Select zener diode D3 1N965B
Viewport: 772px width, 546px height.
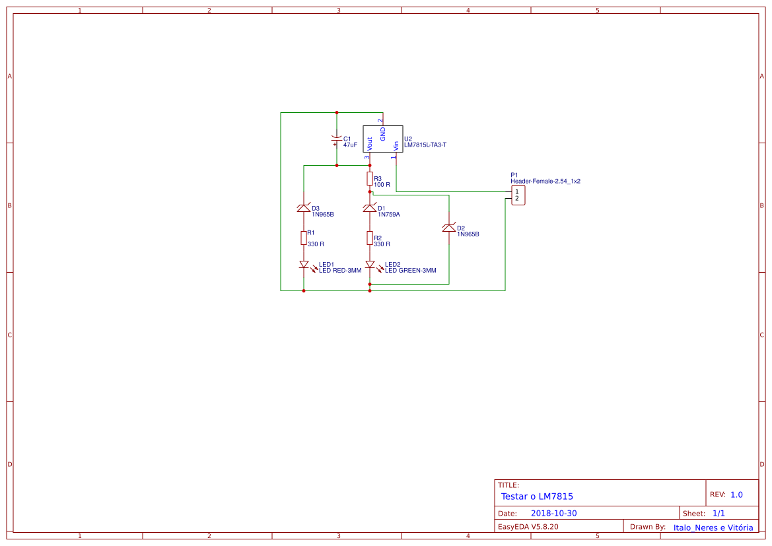coord(304,207)
